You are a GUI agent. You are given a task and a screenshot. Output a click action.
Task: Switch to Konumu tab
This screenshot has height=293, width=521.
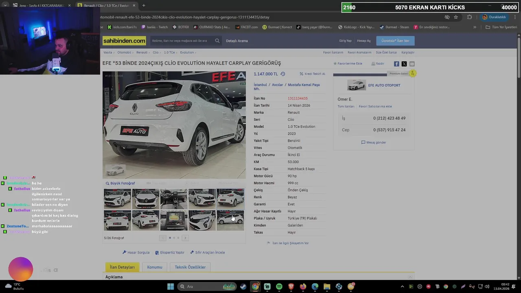[155, 267]
